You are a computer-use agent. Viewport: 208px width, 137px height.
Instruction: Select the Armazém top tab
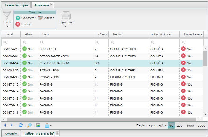click(x=41, y=5)
